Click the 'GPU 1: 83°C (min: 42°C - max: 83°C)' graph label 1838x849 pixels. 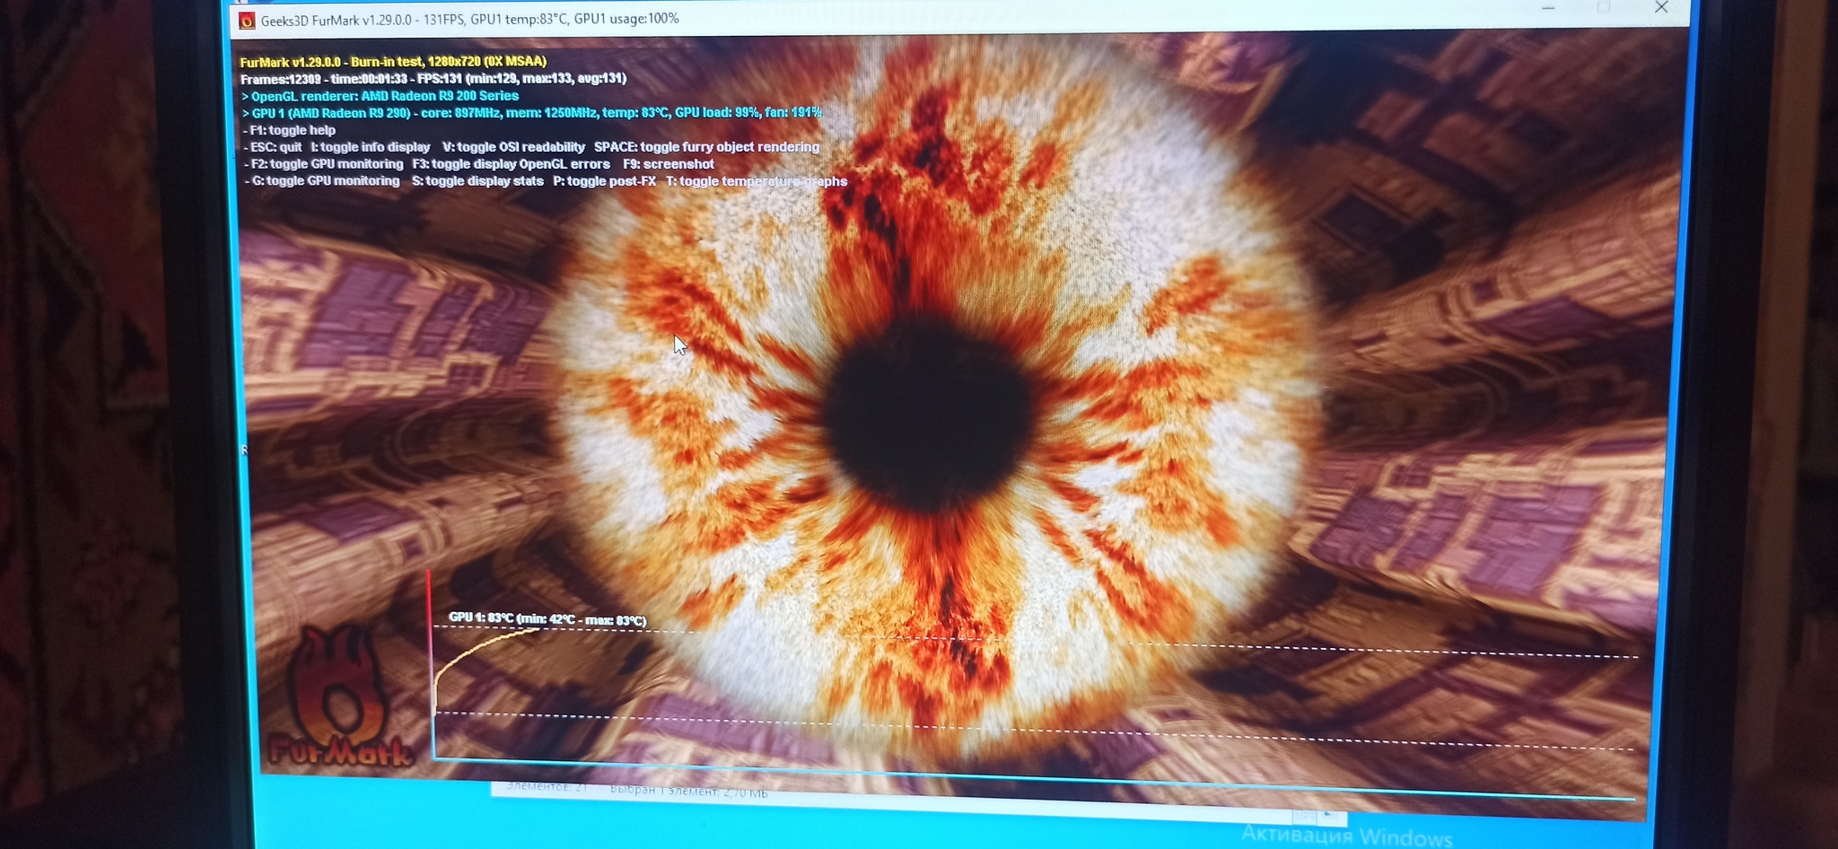(x=547, y=619)
